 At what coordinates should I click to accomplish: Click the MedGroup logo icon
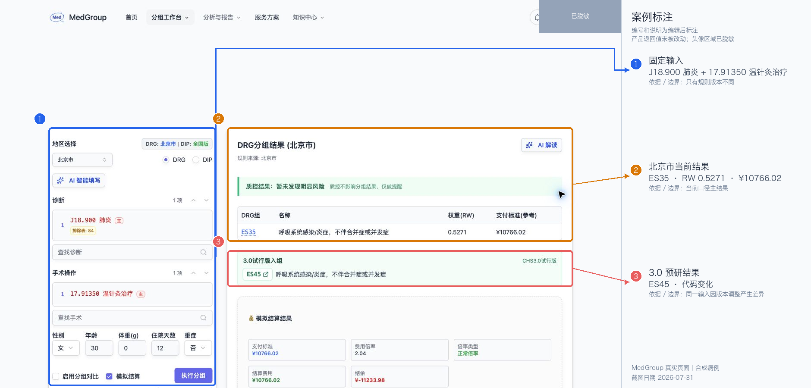(57, 17)
